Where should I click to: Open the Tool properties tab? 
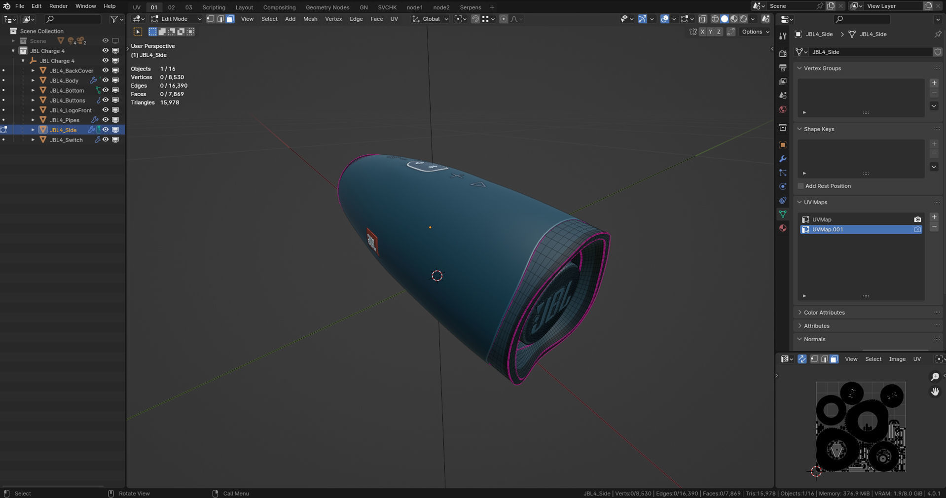[x=783, y=36]
